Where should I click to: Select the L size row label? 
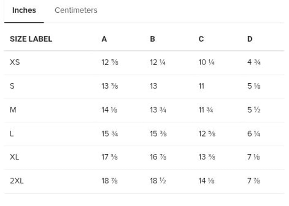(12, 134)
